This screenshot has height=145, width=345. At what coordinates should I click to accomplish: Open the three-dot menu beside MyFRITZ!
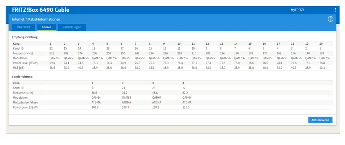tap(335, 10)
